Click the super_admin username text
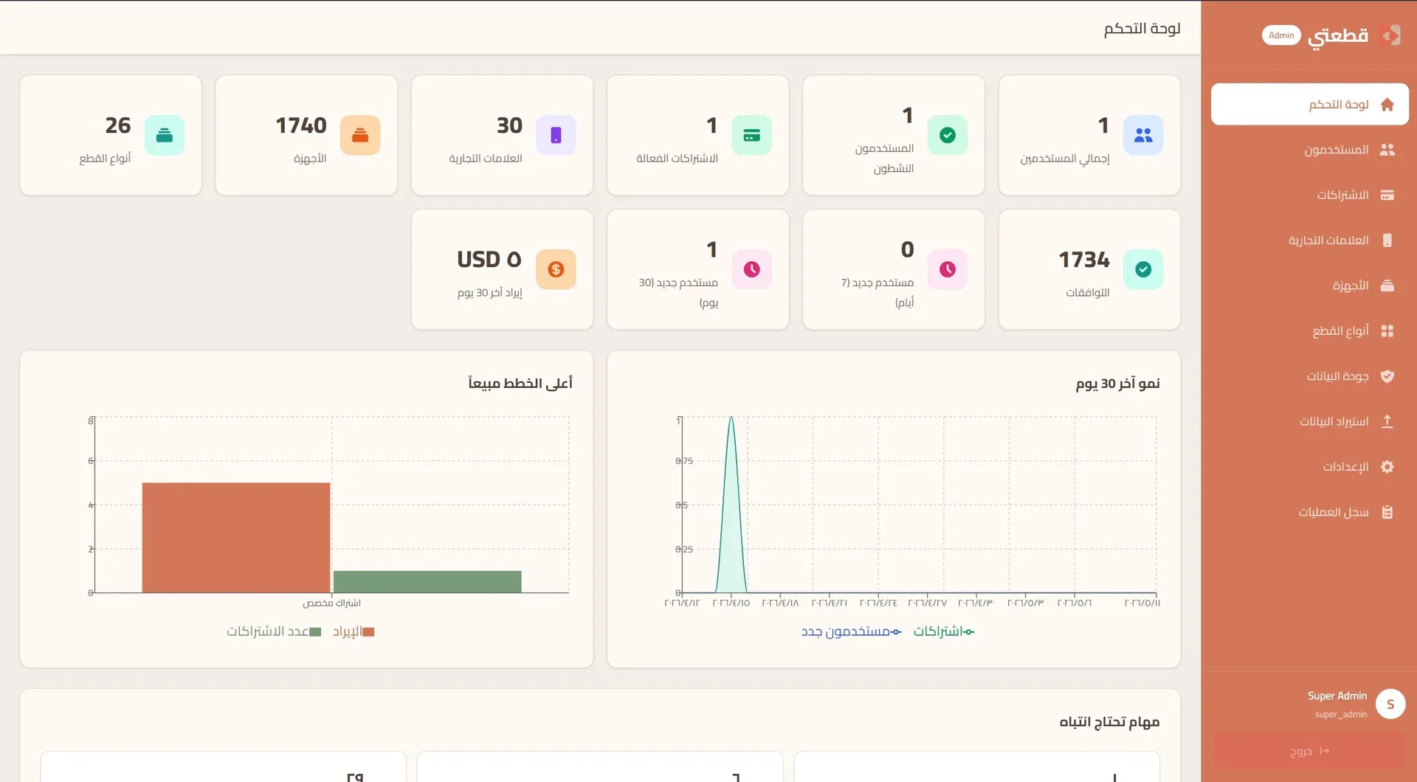Image resolution: width=1417 pixels, height=782 pixels. [x=1340, y=715]
